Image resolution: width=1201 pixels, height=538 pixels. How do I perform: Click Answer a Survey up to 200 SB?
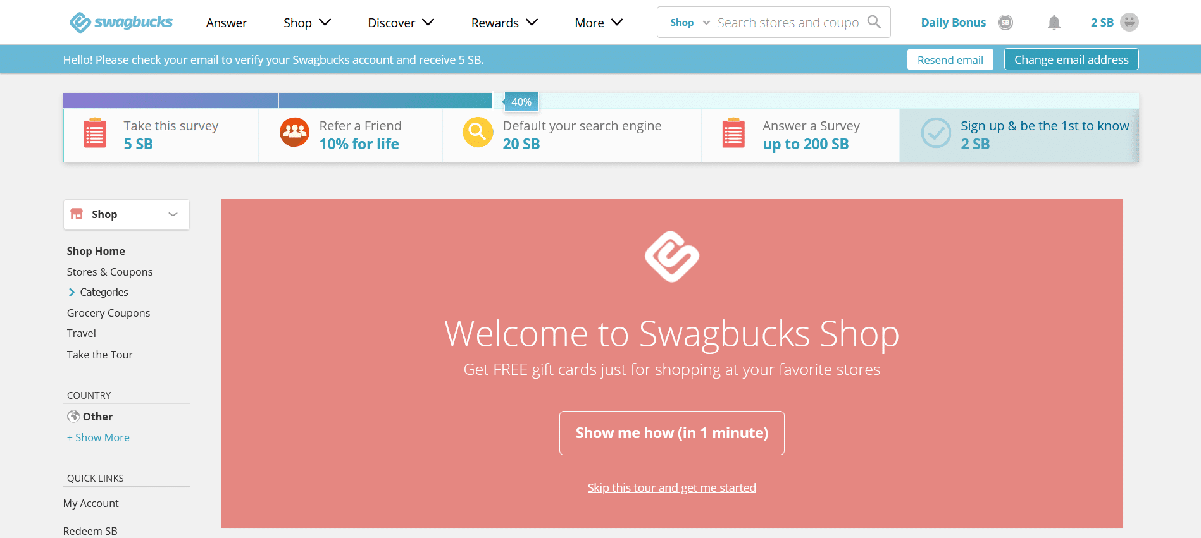pyautogui.click(x=800, y=135)
